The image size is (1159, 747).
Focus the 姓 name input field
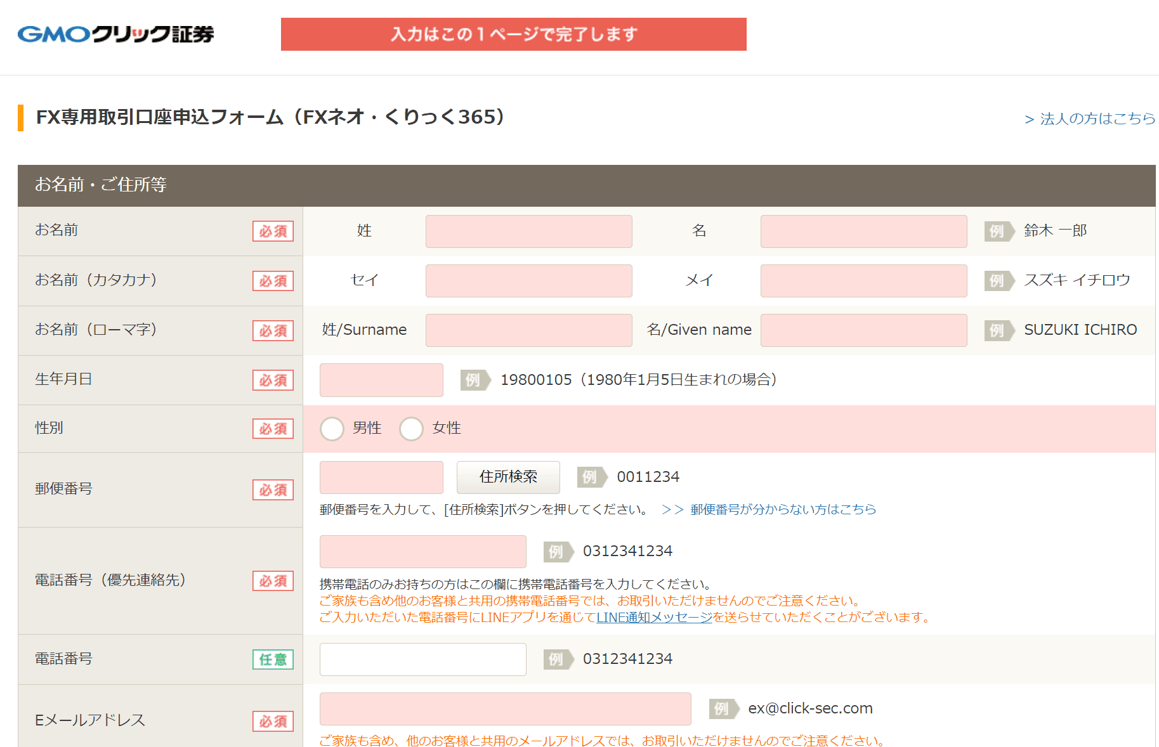click(x=528, y=231)
